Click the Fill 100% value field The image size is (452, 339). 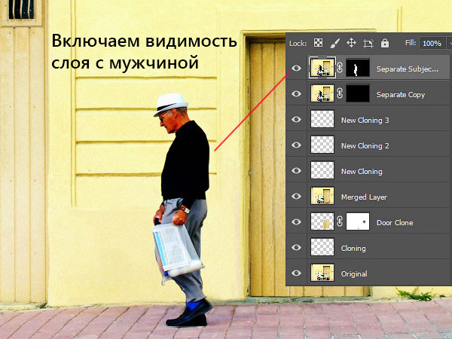[432, 43]
